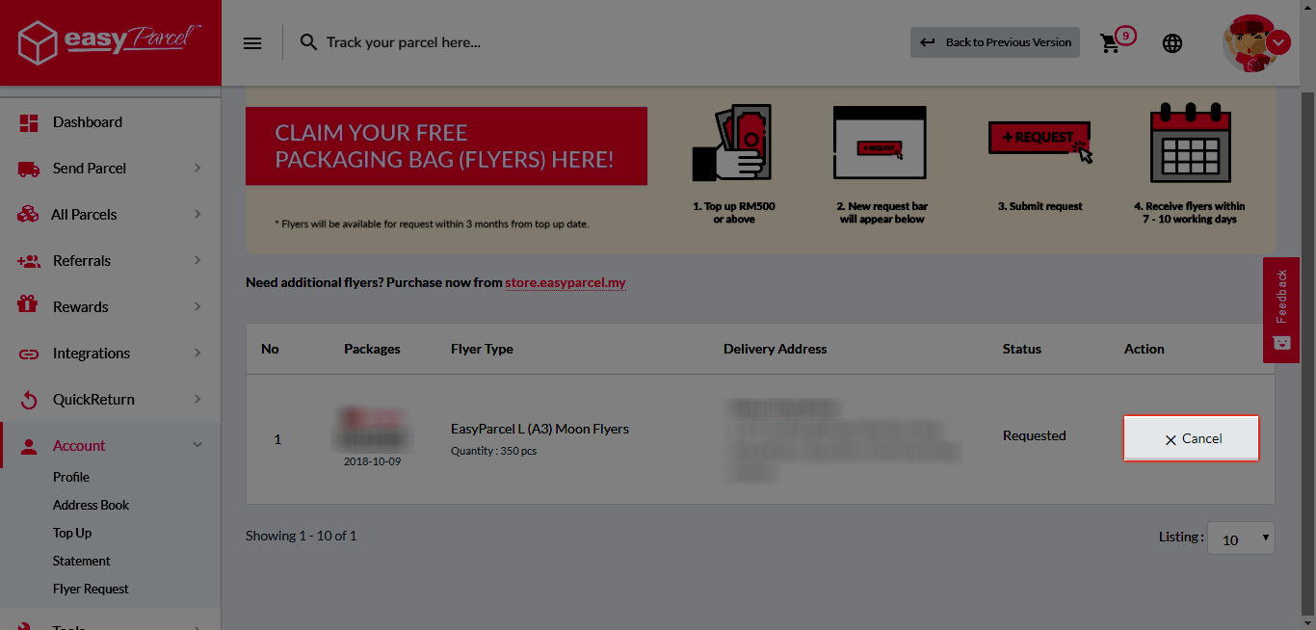Expand the QuickReturn chevron
Viewport: 1316px width, 630px height.
coord(197,399)
